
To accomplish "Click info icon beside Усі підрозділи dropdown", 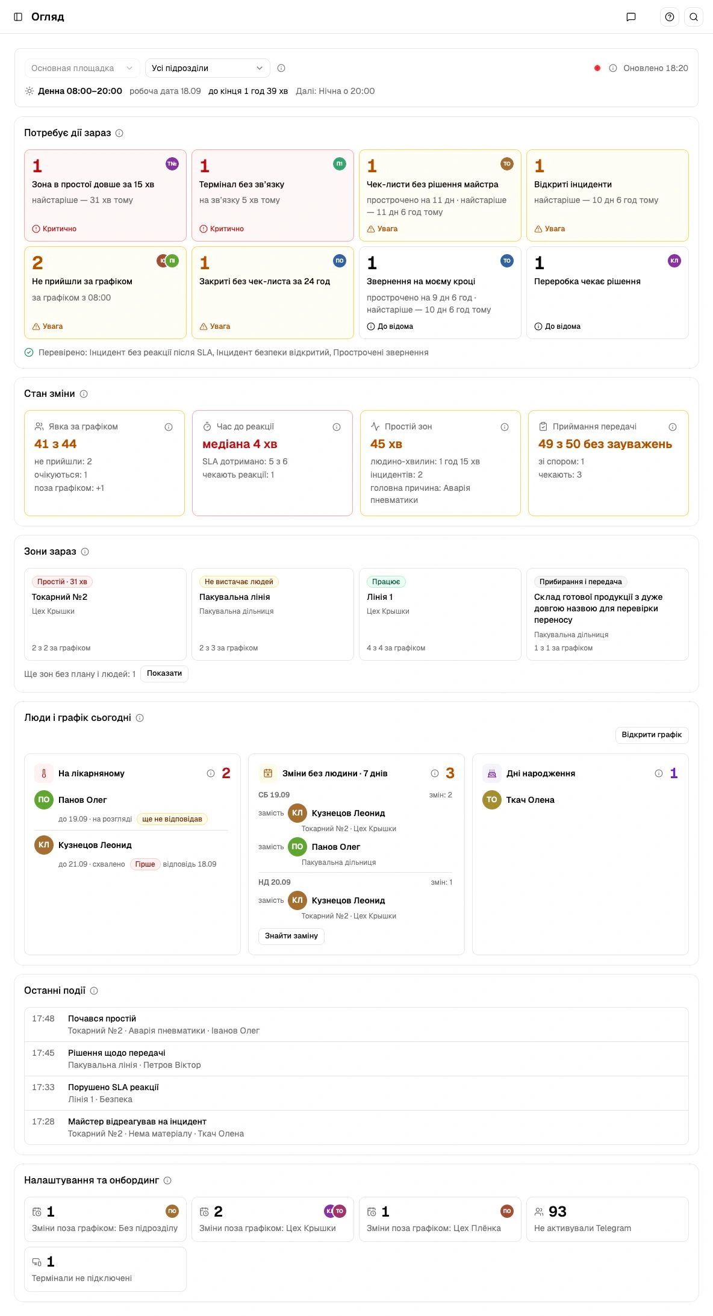I will click(x=281, y=68).
